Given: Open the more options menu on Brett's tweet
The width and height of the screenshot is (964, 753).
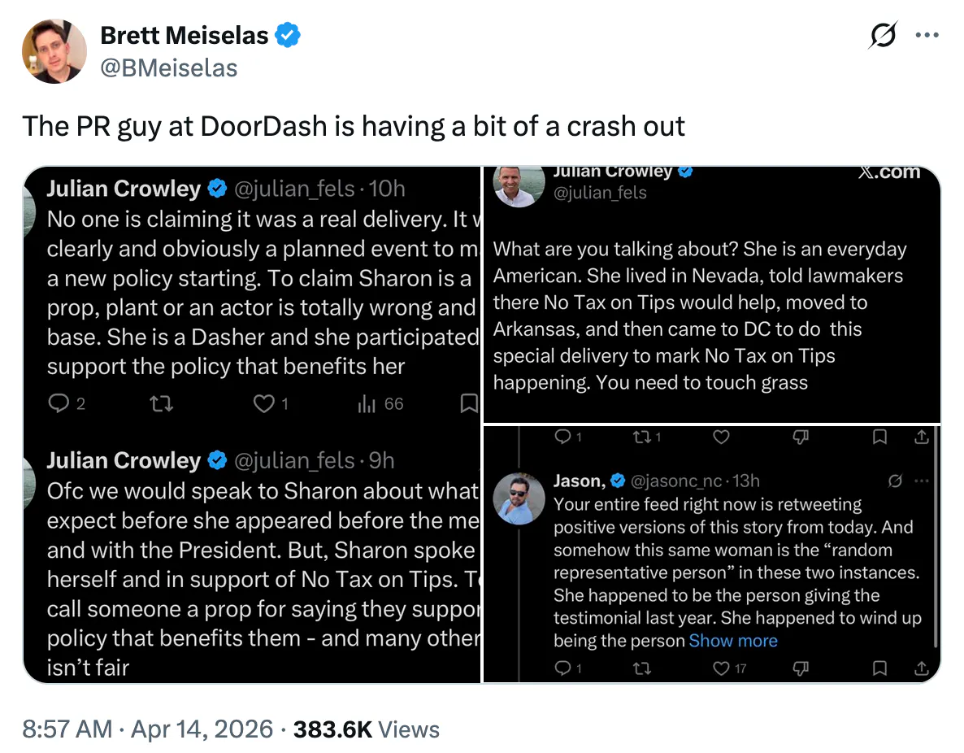Looking at the screenshot, I should click(x=927, y=34).
